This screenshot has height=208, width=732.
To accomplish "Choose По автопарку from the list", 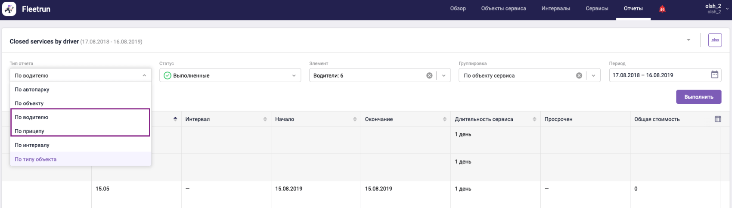I will (32, 90).
